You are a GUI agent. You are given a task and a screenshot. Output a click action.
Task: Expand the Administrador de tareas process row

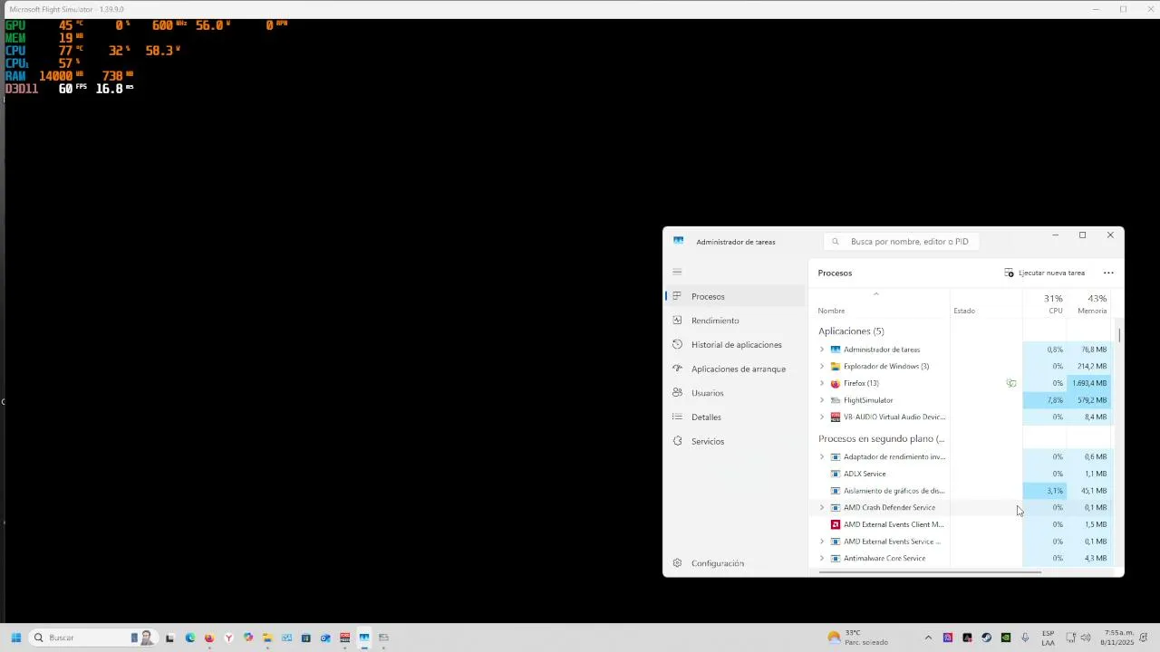pos(822,350)
